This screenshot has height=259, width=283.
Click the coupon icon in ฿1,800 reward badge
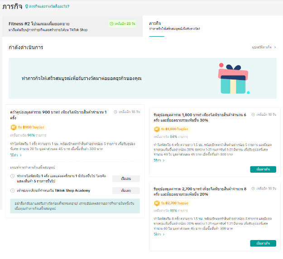(x=157, y=129)
